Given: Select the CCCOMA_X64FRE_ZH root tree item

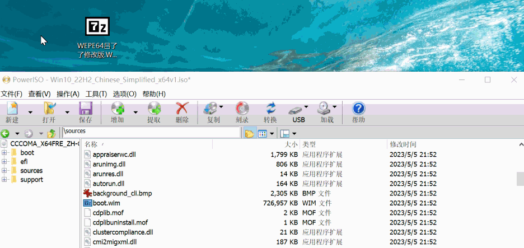Looking at the screenshot, I should pos(45,144).
